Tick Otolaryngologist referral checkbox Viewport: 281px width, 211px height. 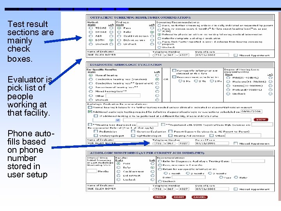(96, 136)
